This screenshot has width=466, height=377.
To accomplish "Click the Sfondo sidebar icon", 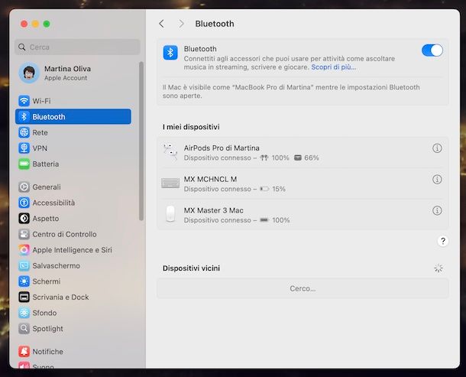I will (24, 313).
